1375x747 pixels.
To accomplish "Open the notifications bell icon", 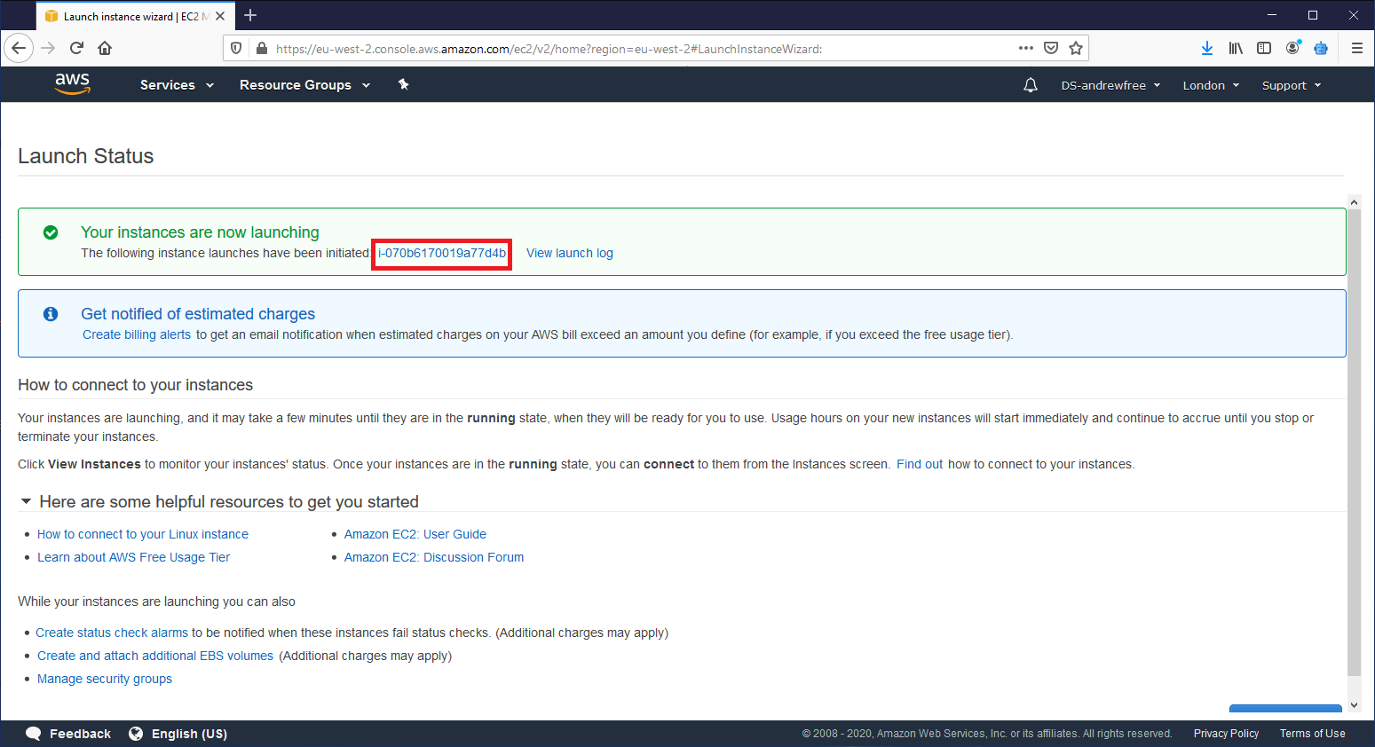I will pos(1030,85).
